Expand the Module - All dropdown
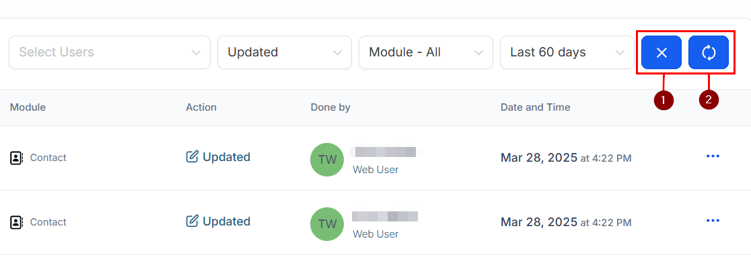 (426, 52)
